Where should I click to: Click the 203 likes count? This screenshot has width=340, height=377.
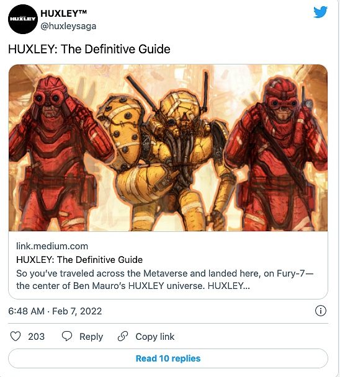click(37, 336)
